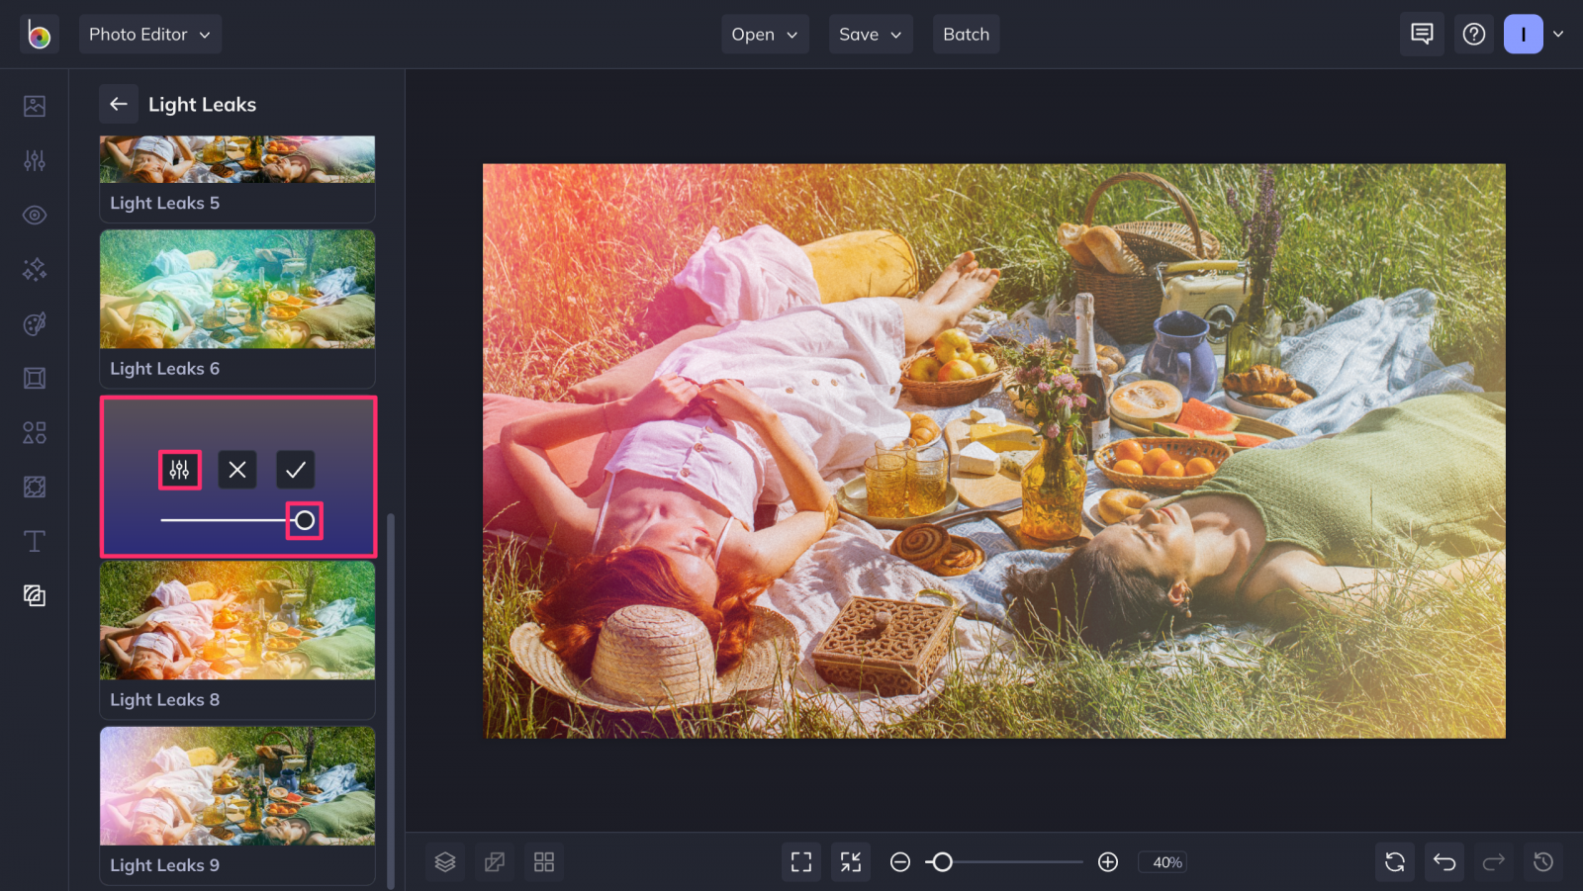Select the Artsy palette tool
The image size is (1583, 891).
(34, 323)
